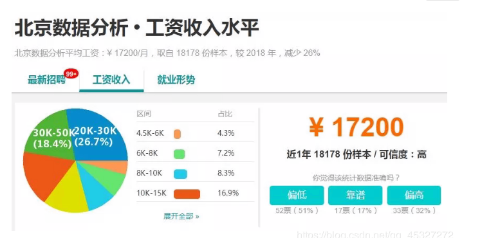
Task: Vote 靠谱 on data accuracy
Action: [355, 196]
